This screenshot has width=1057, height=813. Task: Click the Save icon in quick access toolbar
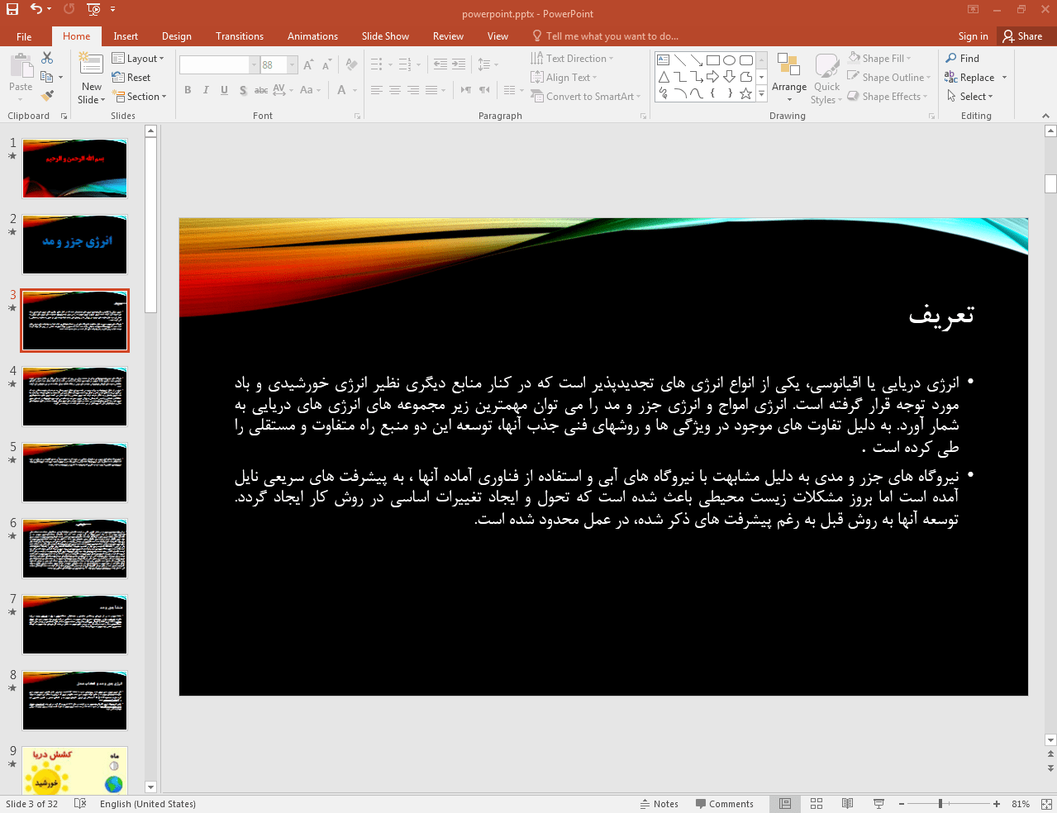[12, 9]
